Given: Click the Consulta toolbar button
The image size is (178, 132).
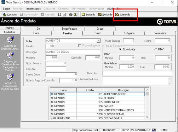Looking at the screenshot, I should [10, 15].
